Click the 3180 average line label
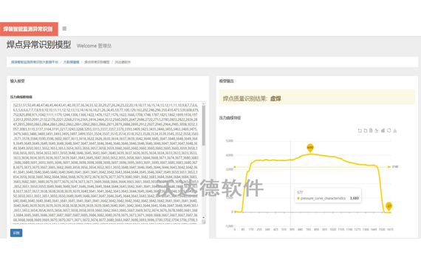The width and height of the screenshot is (421, 266). [x=395, y=167]
